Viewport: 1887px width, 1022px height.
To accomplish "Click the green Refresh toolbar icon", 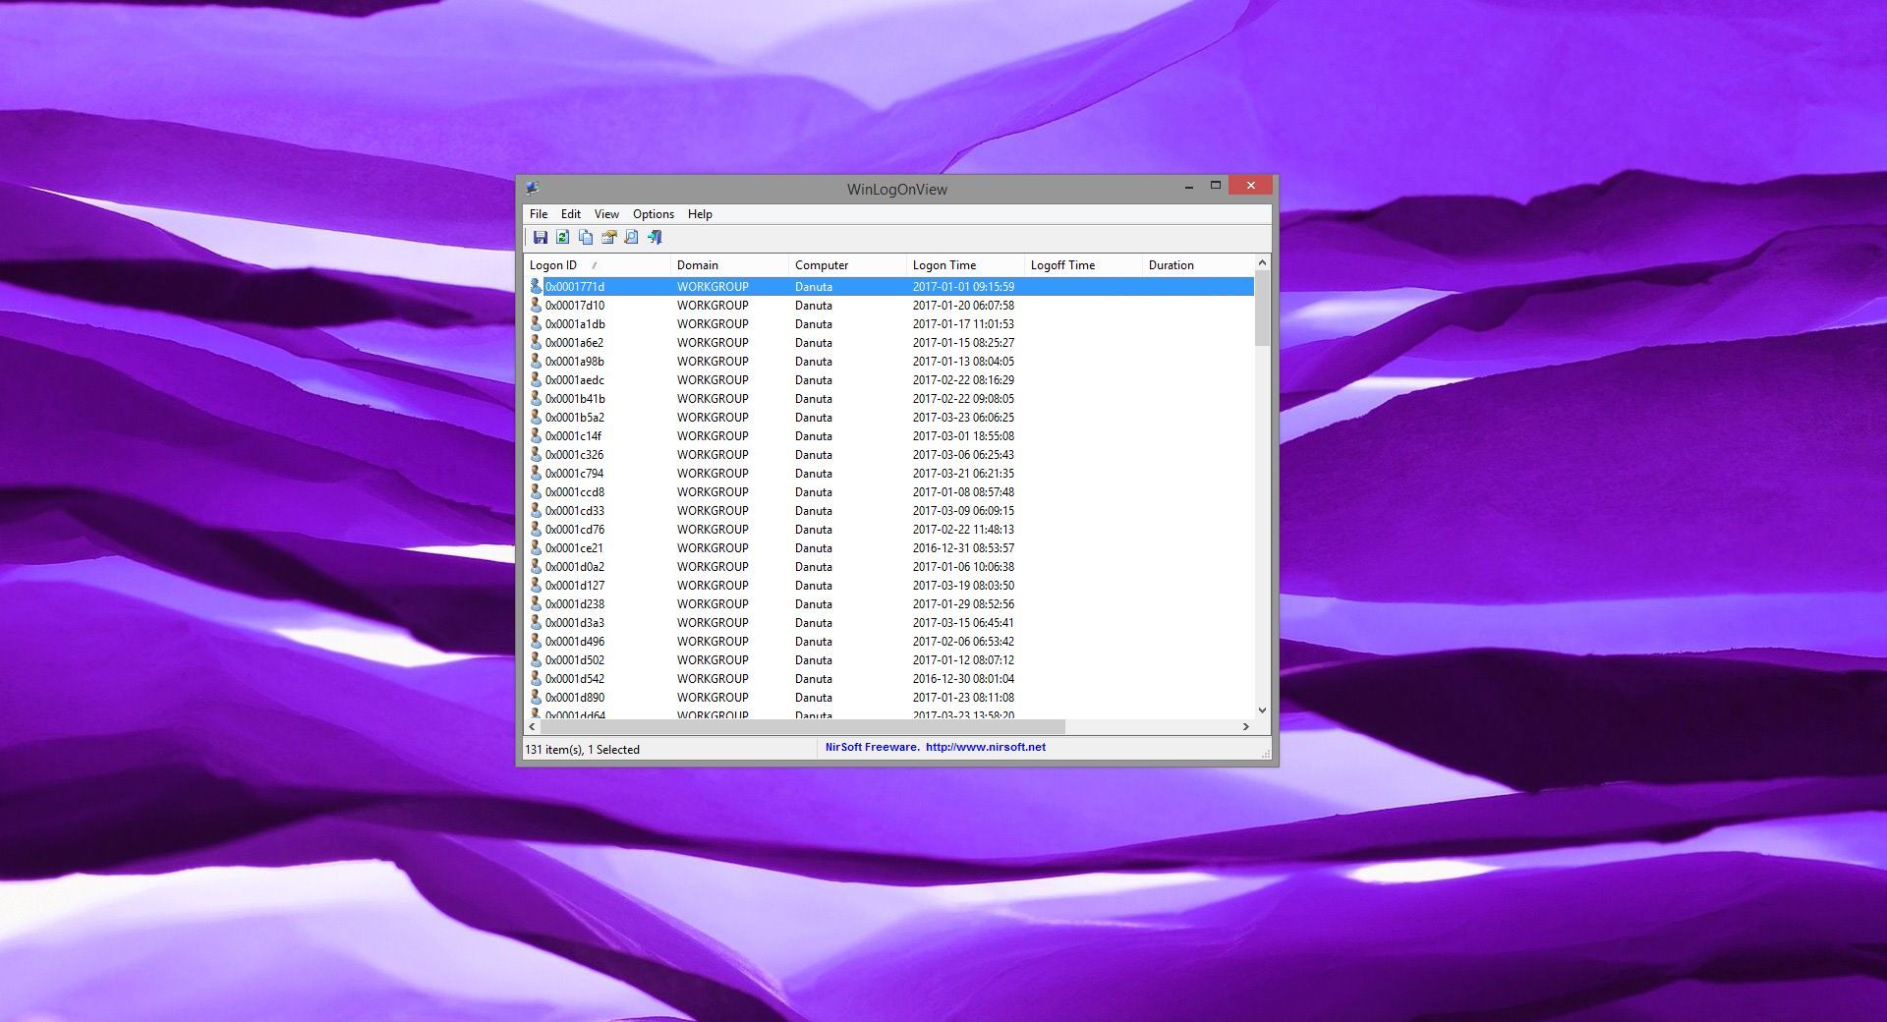I will tap(562, 238).
